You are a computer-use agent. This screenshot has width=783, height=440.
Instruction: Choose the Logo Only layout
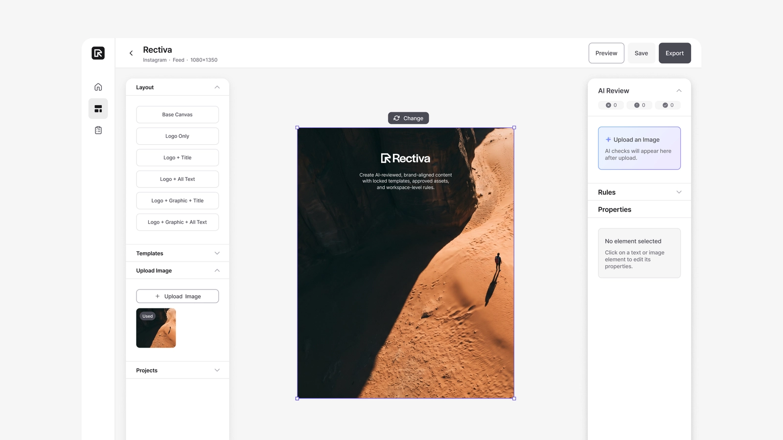(177, 136)
